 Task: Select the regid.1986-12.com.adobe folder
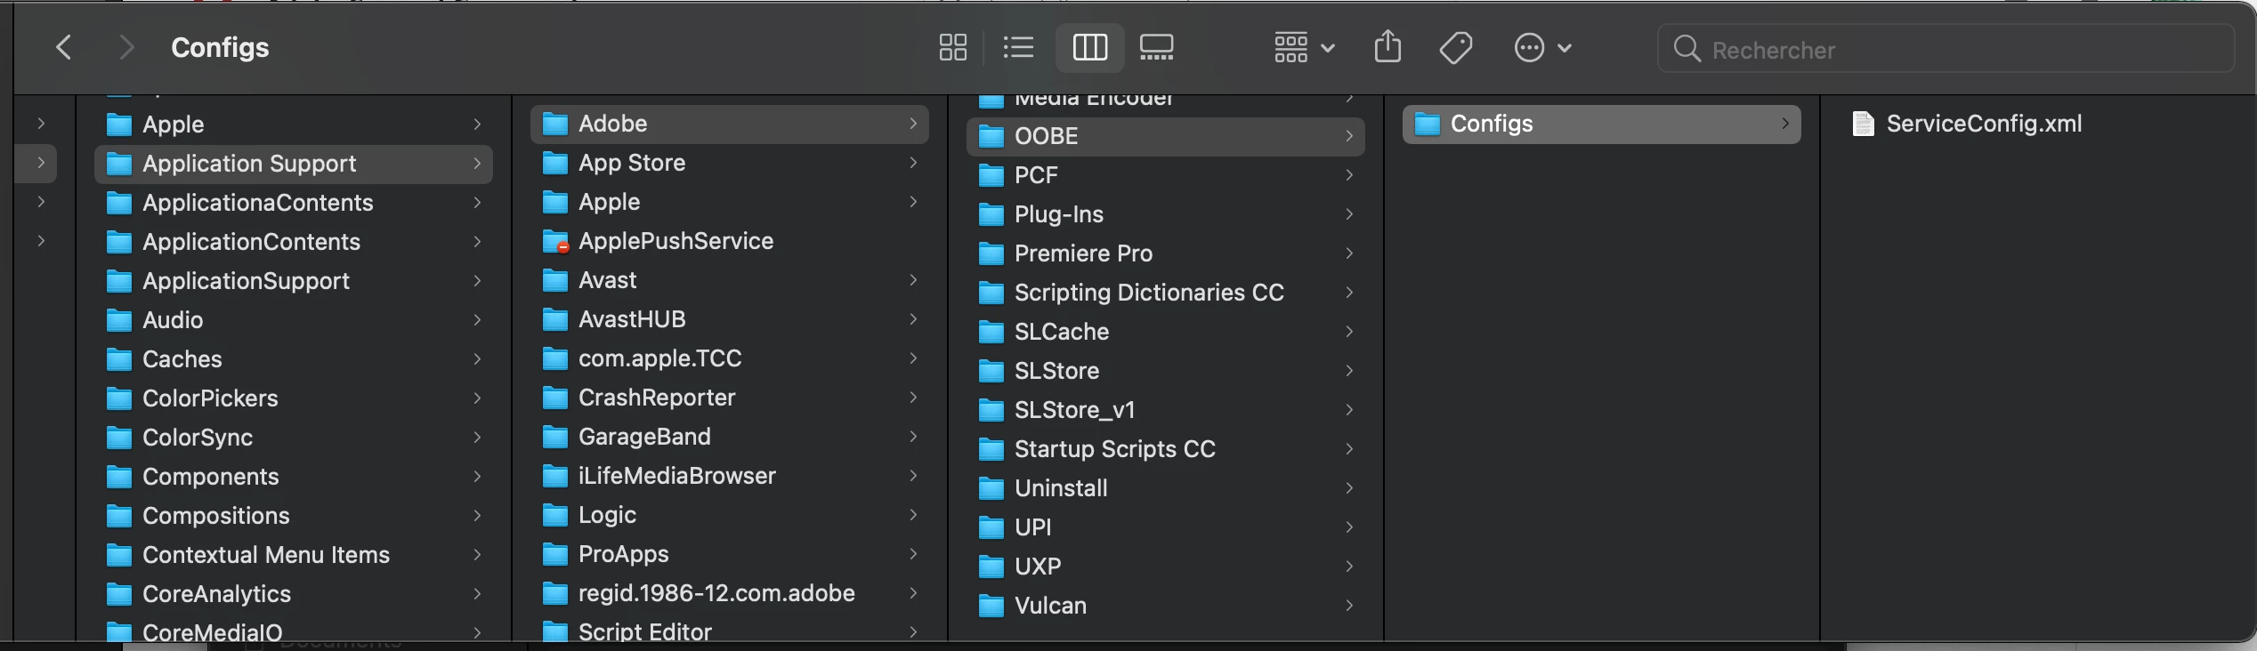coord(729,593)
